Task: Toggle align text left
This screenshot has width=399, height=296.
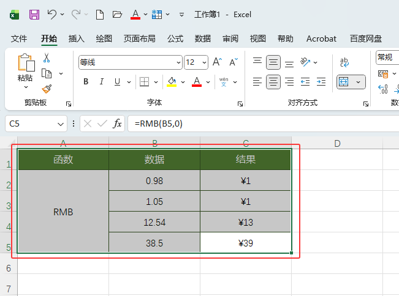Action: (x=257, y=82)
